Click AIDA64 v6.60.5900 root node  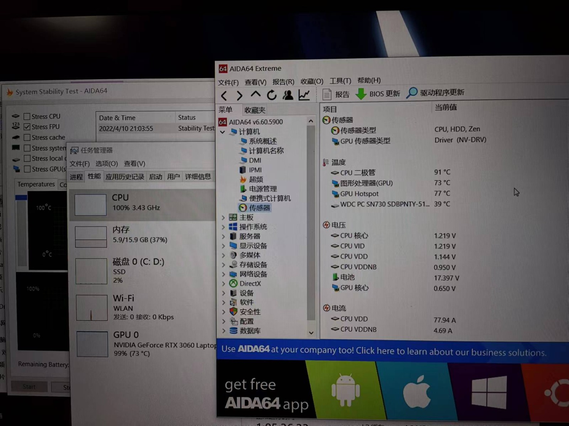[x=256, y=122]
